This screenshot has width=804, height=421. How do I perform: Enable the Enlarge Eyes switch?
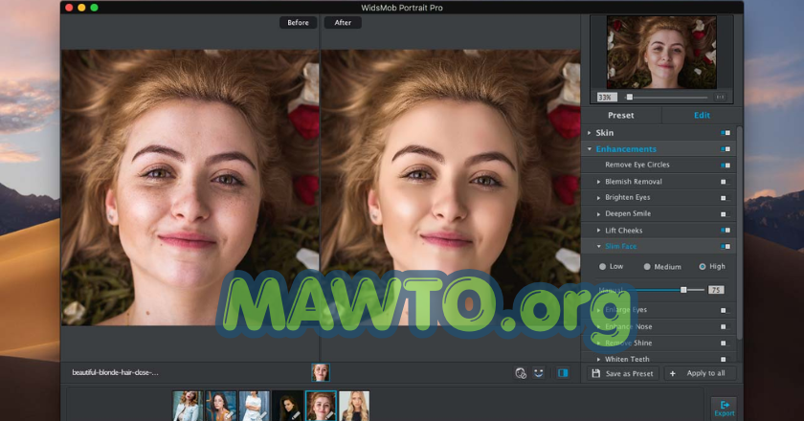pyautogui.click(x=726, y=310)
